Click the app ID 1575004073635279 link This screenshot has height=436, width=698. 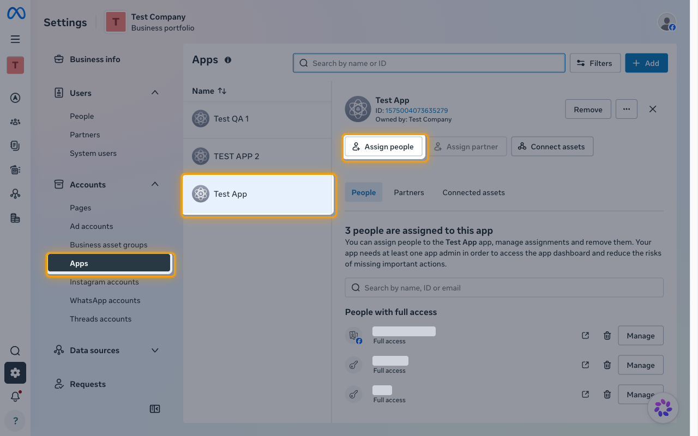(x=417, y=111)
